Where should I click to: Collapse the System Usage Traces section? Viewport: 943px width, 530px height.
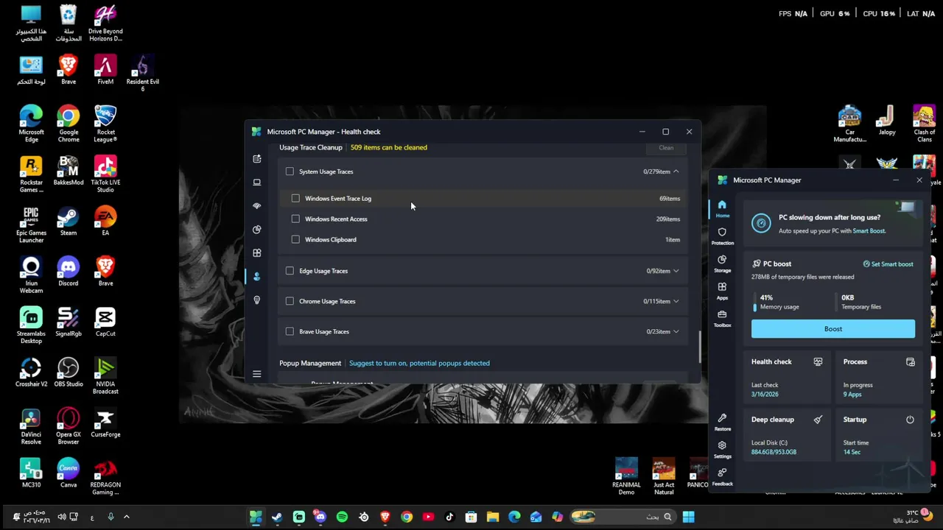click(x=676, y=172)
